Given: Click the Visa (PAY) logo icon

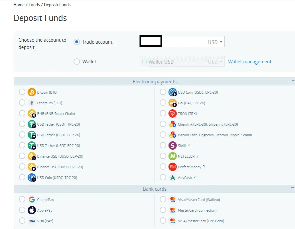Looking at the screenshot, I should (32, 221).
